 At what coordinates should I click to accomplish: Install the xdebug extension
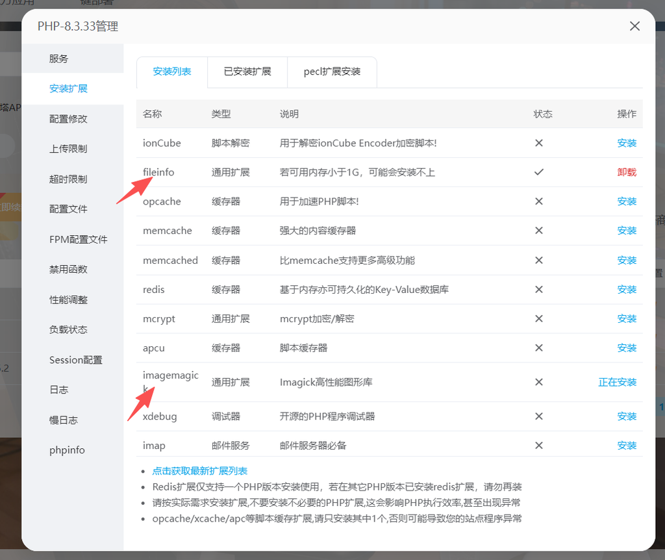(x=627, y=416)
